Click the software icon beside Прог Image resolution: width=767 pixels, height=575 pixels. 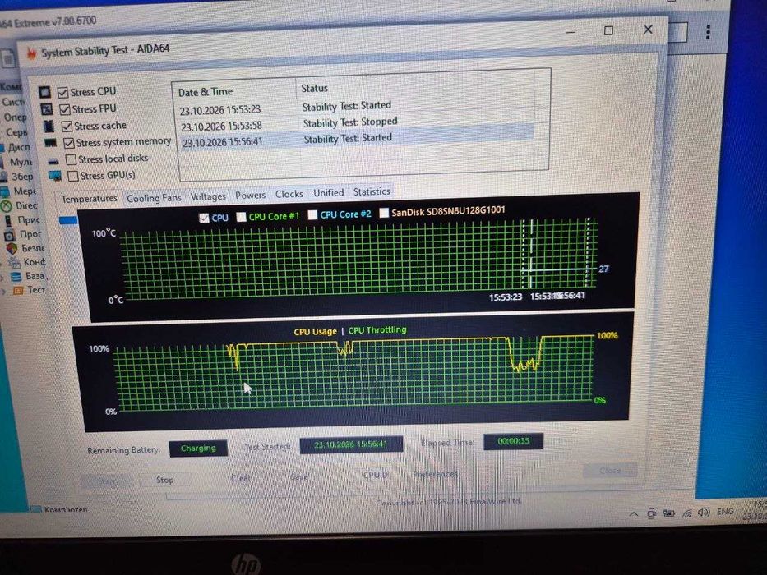click(x=10, y=235)
